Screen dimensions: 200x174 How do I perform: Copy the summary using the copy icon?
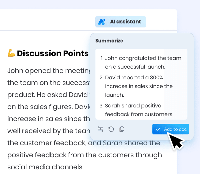tap(122, 129)
